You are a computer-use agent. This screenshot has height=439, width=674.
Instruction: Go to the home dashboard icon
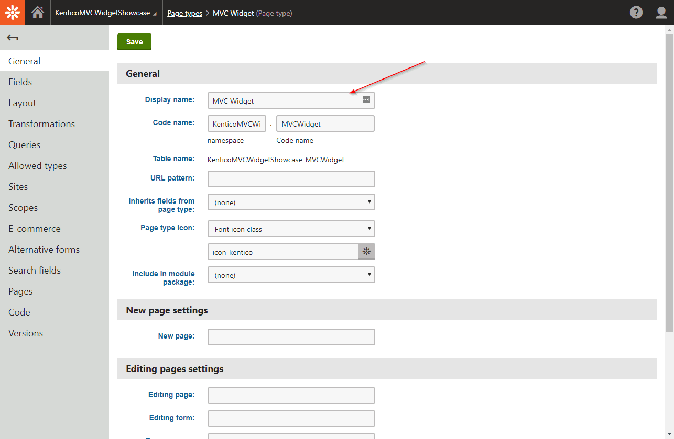[38, 13]
